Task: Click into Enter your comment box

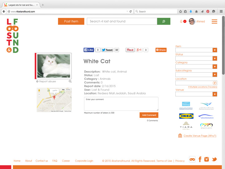Action: (121, 104)
